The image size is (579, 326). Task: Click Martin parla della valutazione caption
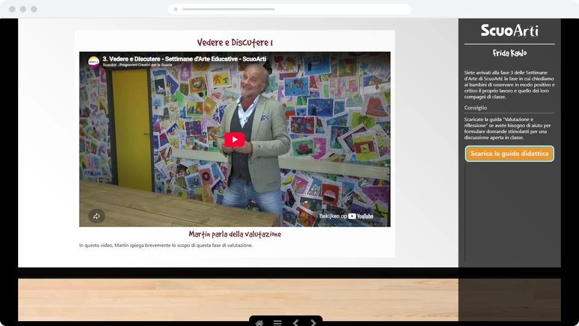[235, 234]
